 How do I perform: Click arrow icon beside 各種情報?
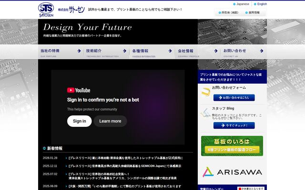(x=170, y=51)
